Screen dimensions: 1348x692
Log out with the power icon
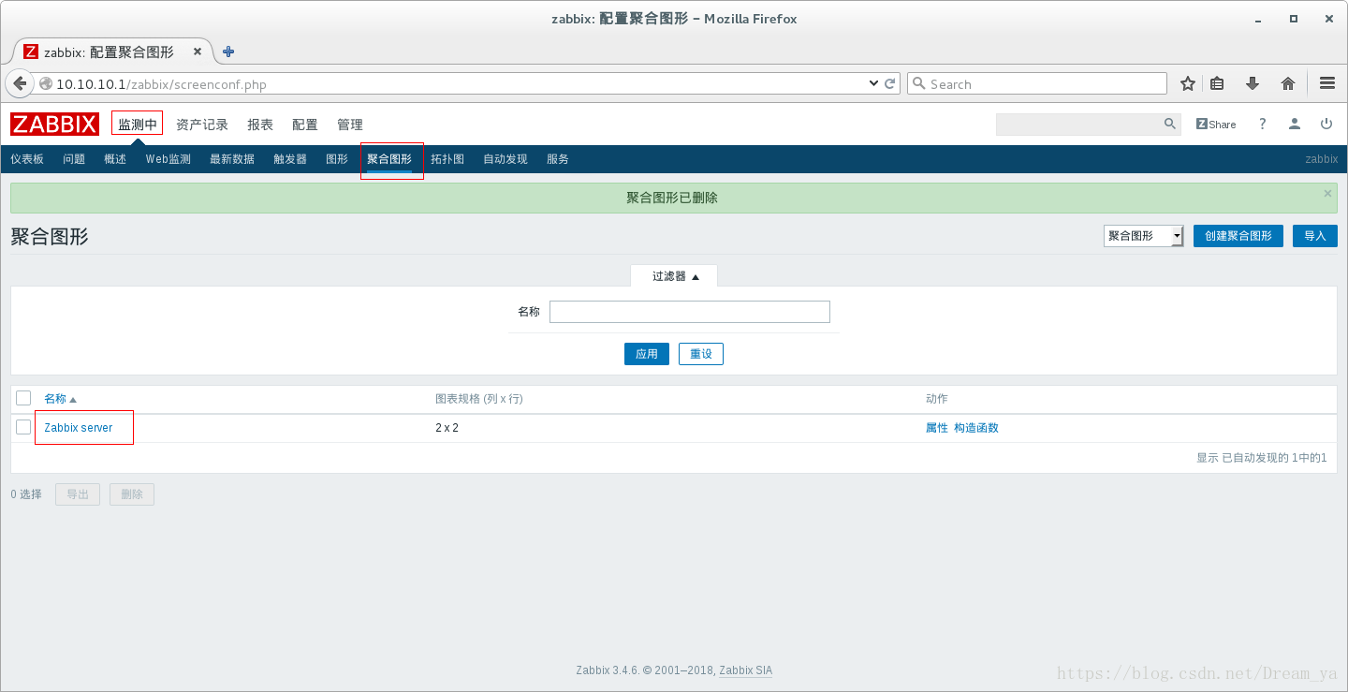[x=1326, y=124]
